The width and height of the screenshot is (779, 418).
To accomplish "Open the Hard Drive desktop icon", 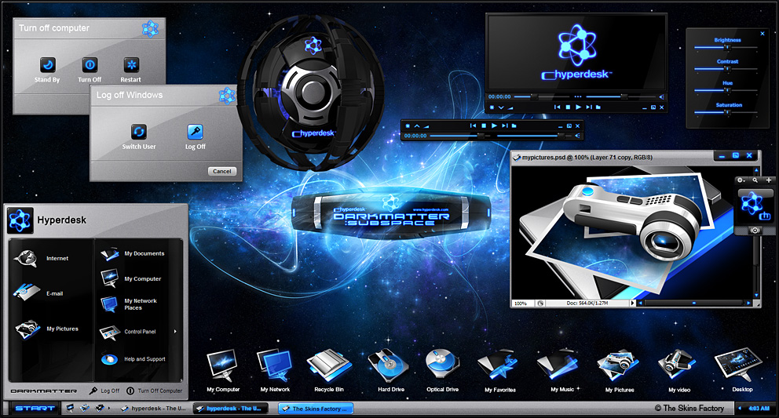I will (x=390, y=371).
